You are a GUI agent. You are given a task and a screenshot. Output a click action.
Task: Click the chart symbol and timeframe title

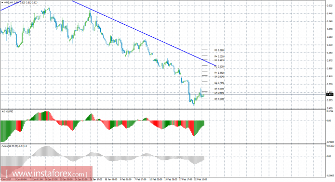[x=9, y=3]
